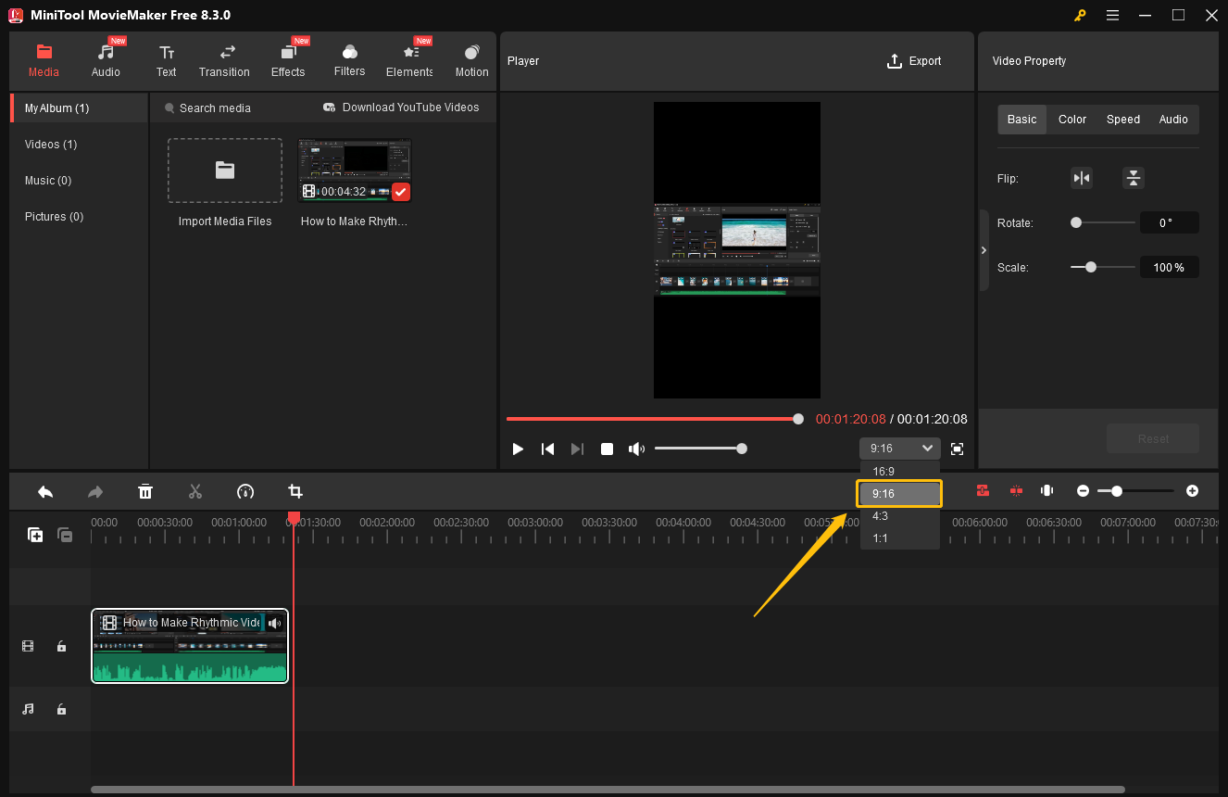Click Download YouTube Videos
Image resolution: width=1228 pixels, height=797 pixels.
[x=401, y=108]
